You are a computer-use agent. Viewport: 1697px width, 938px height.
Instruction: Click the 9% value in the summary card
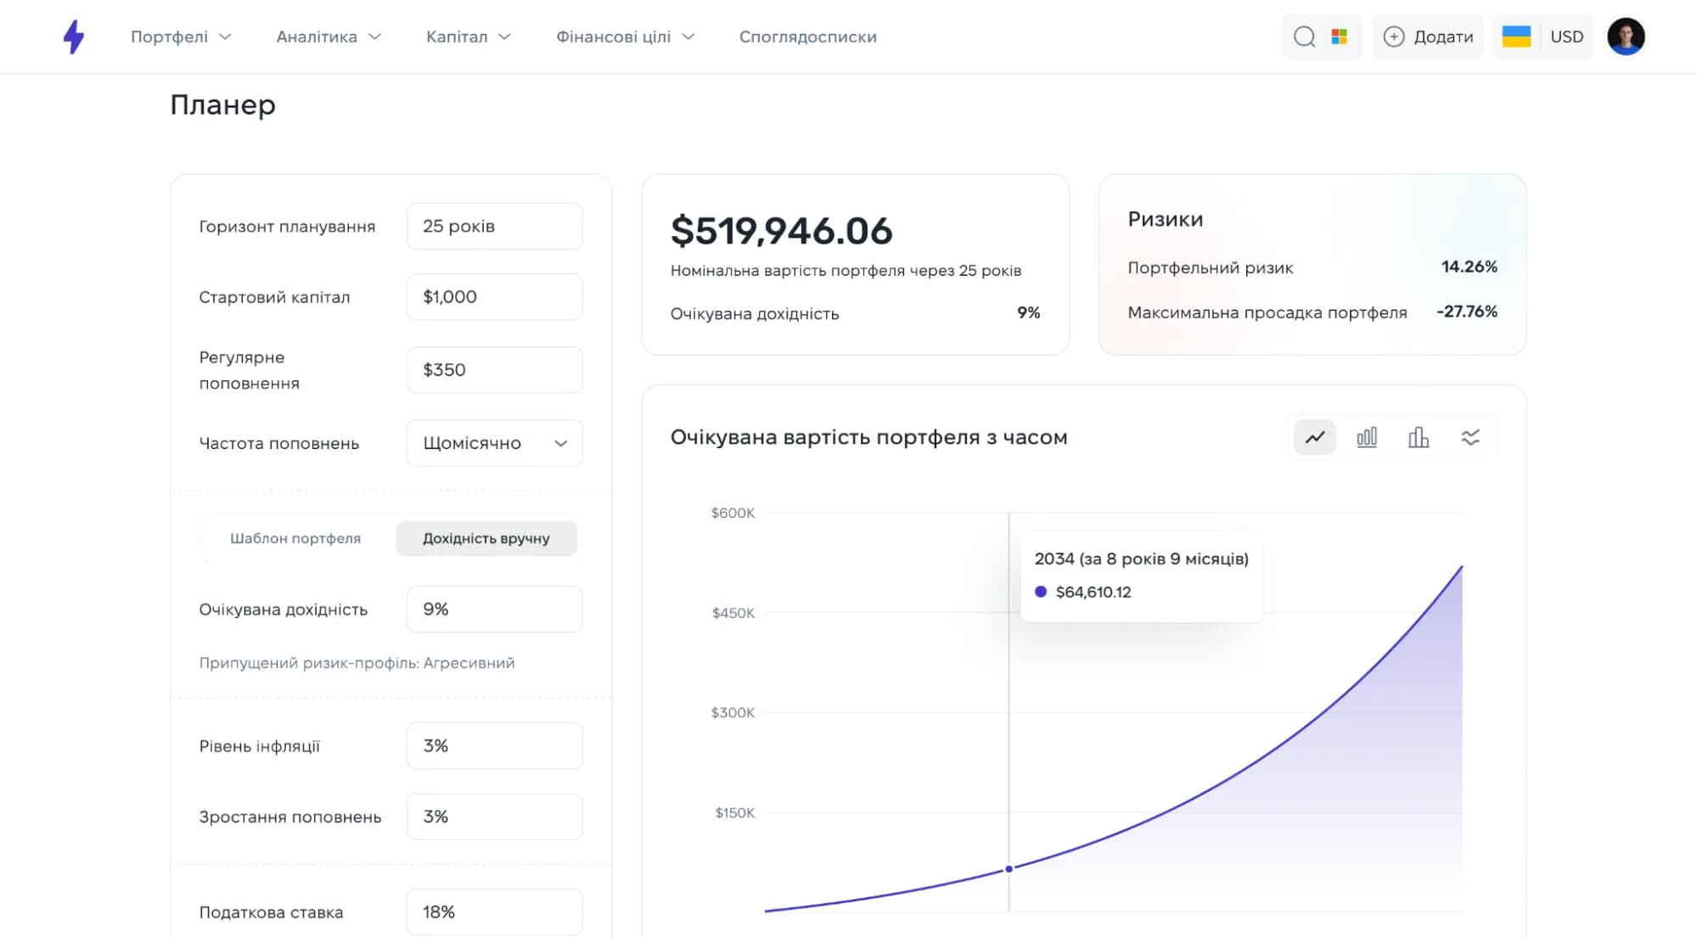click(x=1028, y=312)
